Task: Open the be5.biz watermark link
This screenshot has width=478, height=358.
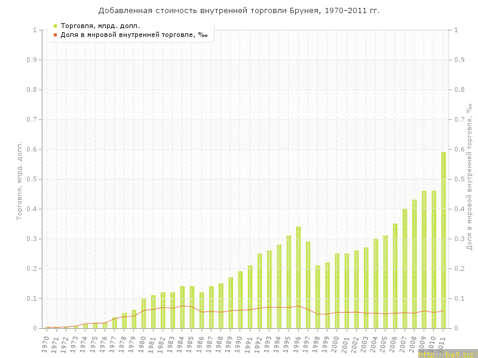Action: (x=447, y=354)
